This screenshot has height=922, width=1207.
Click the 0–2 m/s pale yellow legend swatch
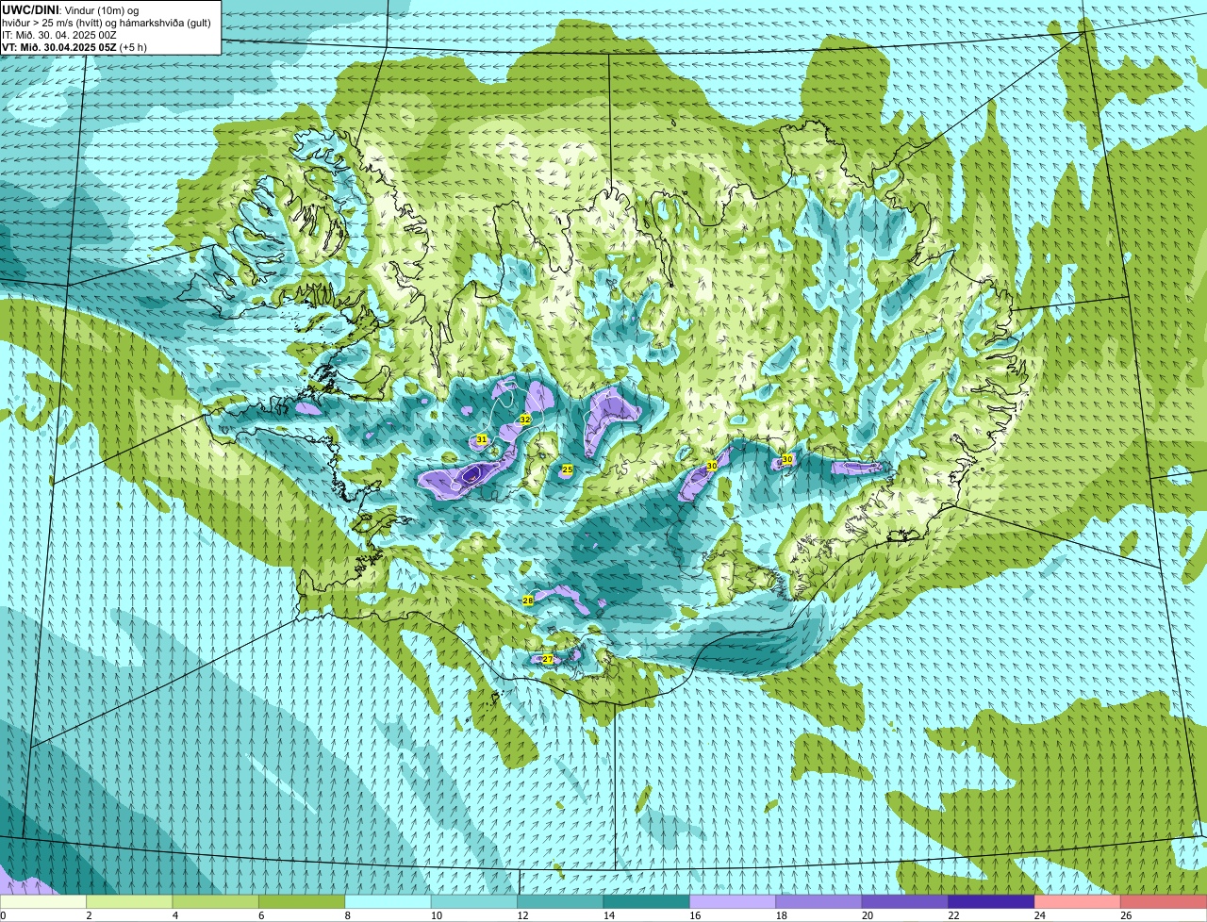(x=43, y=901)
